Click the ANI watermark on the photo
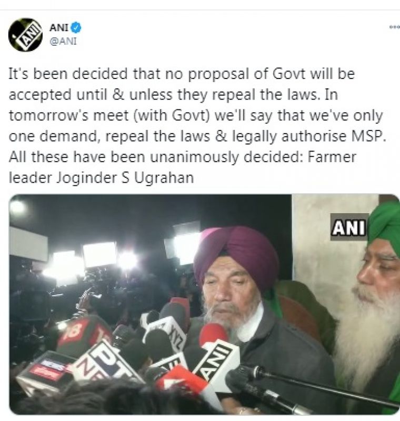This screenshot has width=400, height=421. coord(349,227)
